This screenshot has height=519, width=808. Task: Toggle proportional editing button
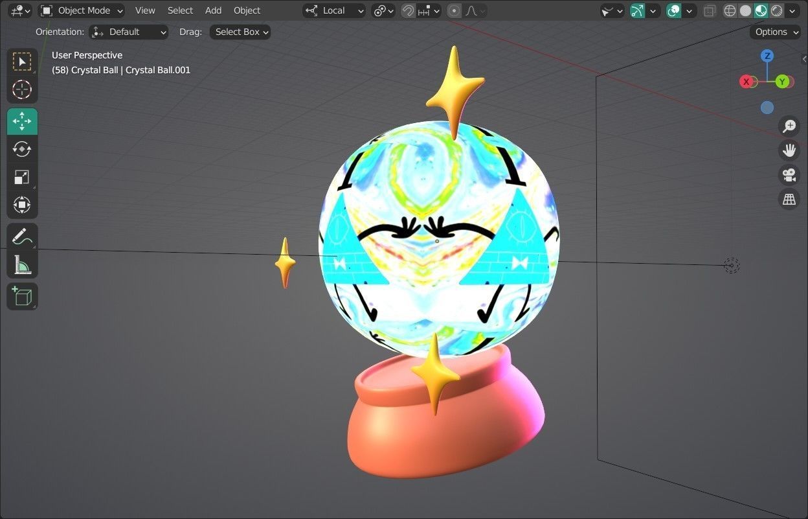click(454, 10)
